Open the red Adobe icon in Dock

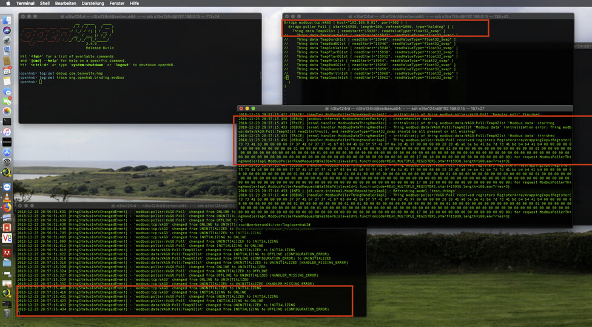(x=7, y=252)
